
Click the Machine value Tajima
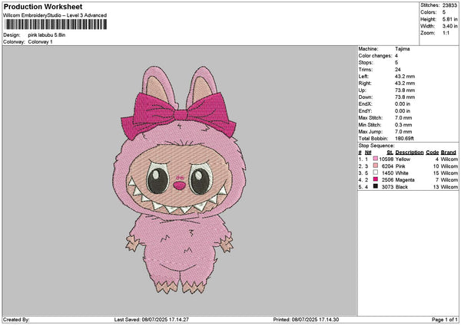coord(403,48)
